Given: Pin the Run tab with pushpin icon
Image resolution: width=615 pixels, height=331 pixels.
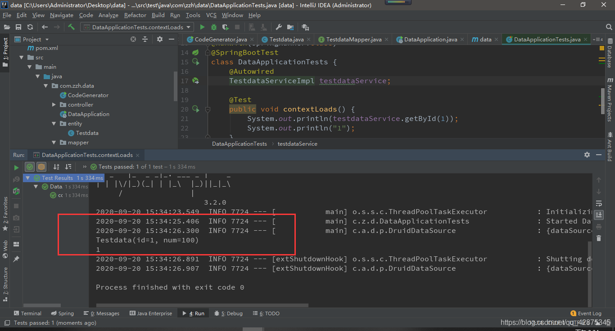Looking at the screenshot, I should tap(17, 259).
